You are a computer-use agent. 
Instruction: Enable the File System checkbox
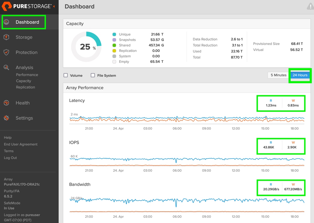(93, 75)
